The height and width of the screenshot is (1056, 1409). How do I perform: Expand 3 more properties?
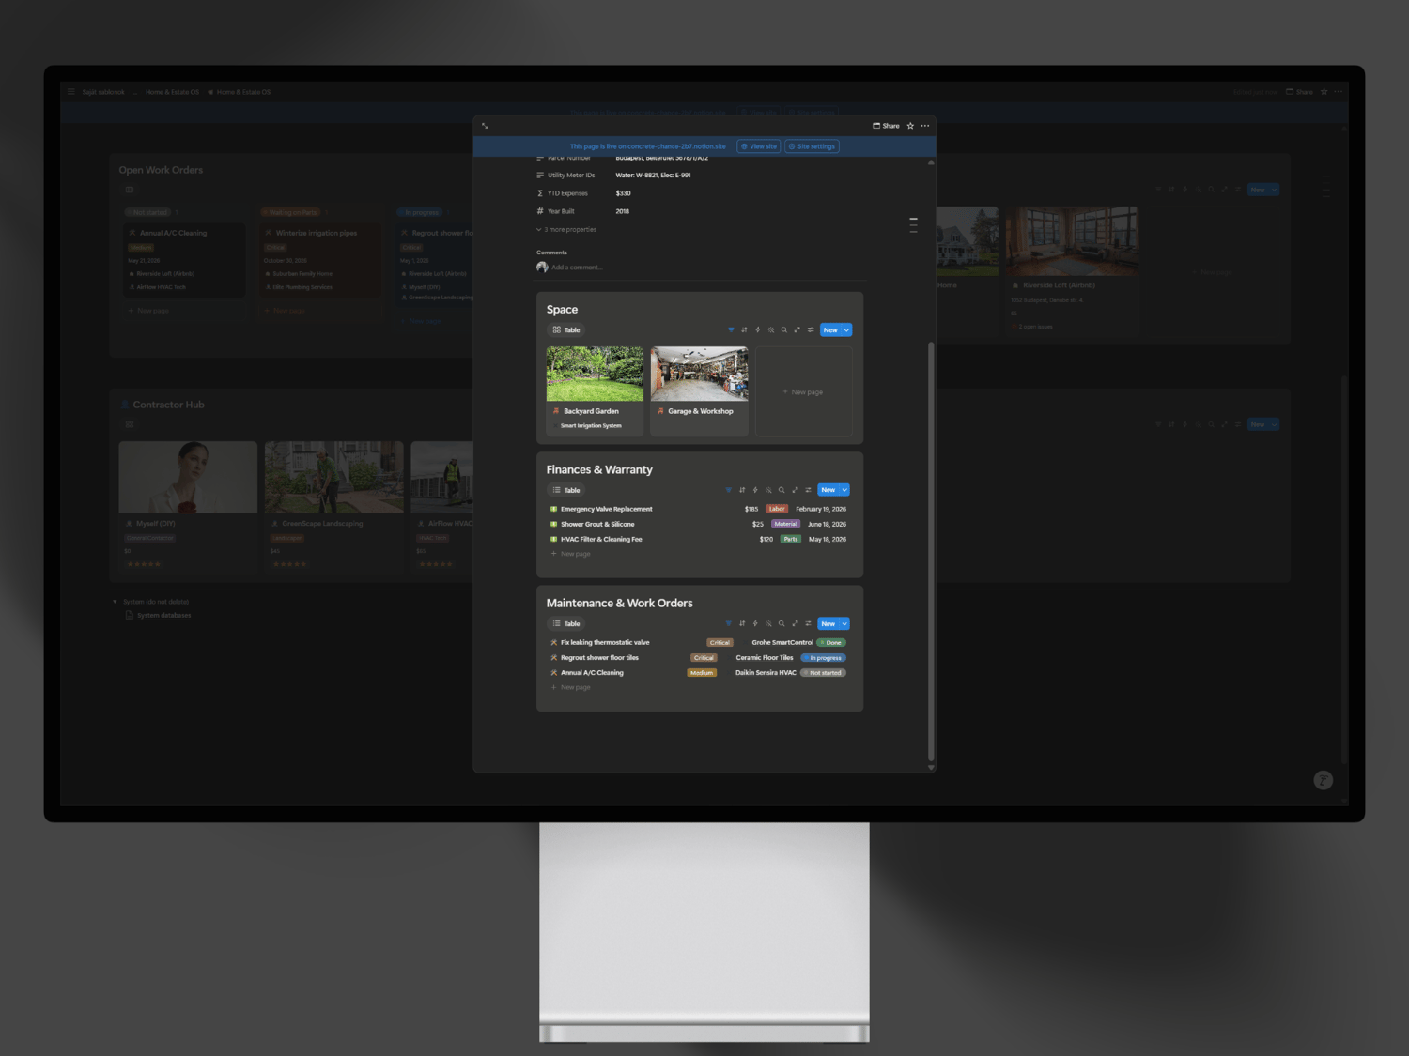[566, 230]
